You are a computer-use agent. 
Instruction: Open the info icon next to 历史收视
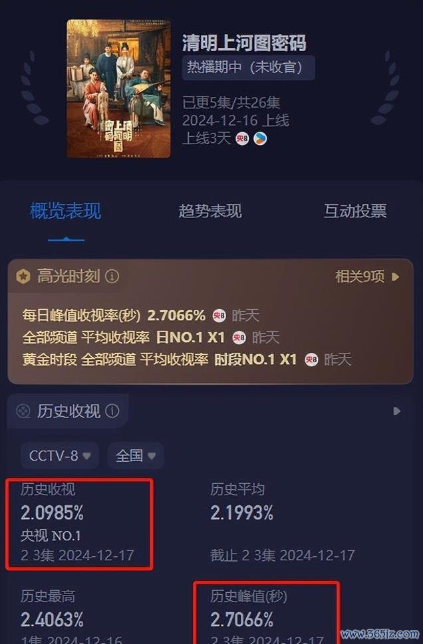tap(112, 411)
